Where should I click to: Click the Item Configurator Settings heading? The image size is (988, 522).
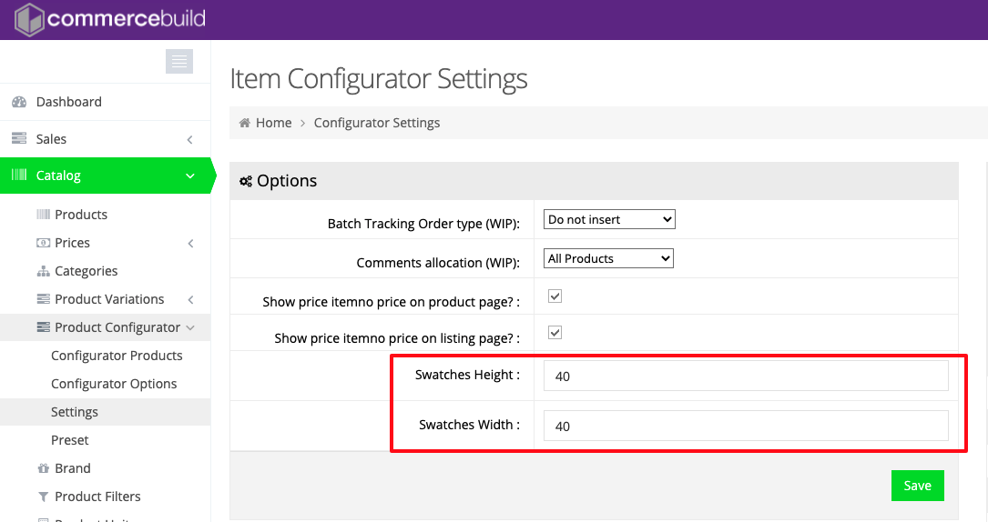tap(379, 78)
